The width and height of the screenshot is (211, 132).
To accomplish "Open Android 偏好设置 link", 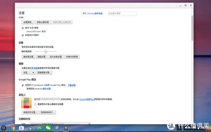I will click(46, 89).
